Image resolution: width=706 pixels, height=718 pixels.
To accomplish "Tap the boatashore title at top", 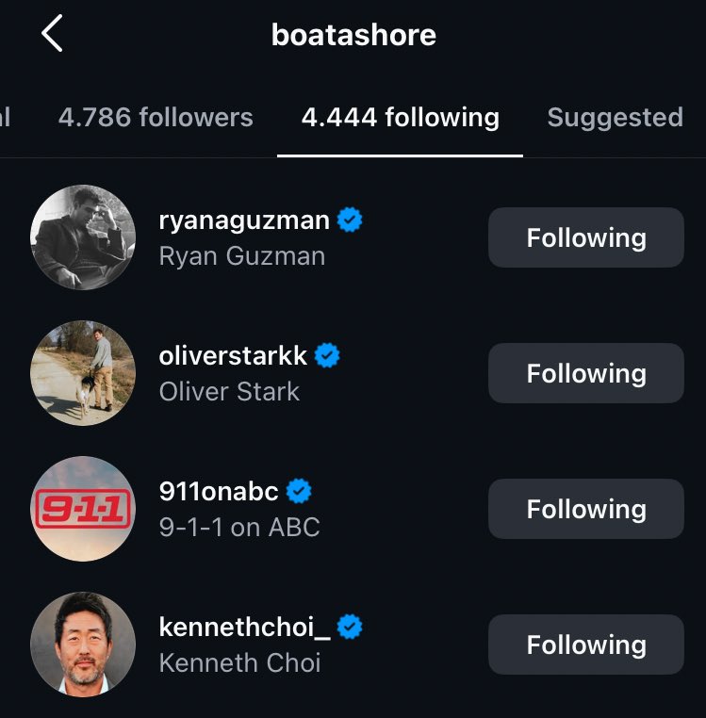I will click(x=353, y=35).
